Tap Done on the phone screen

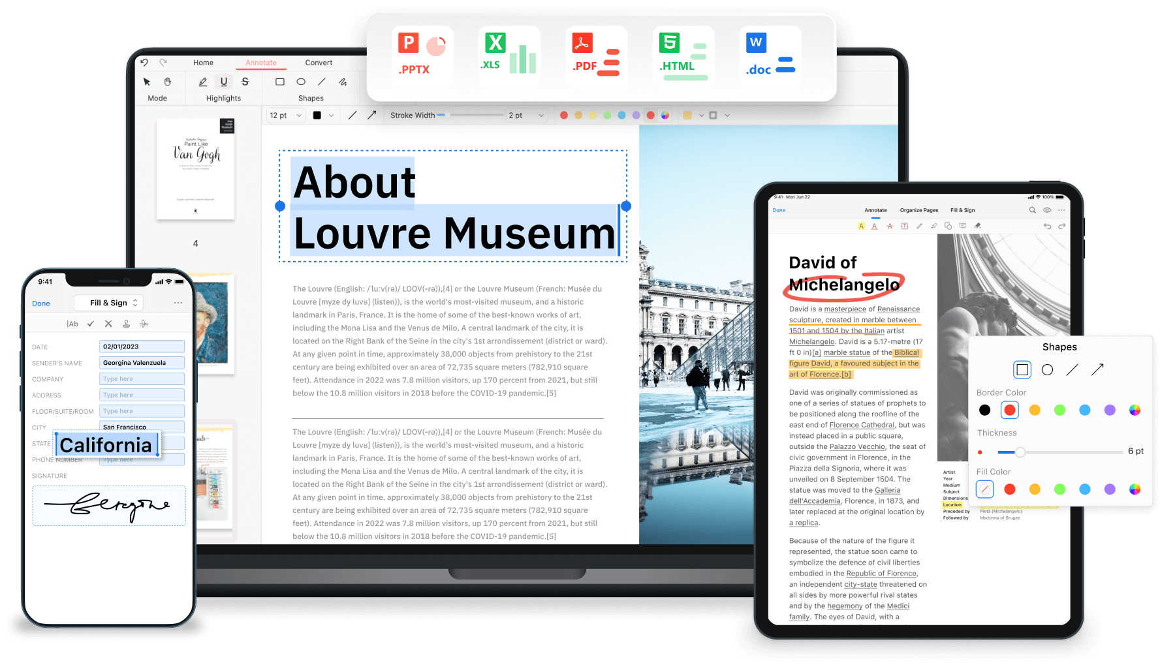(41, 303)
